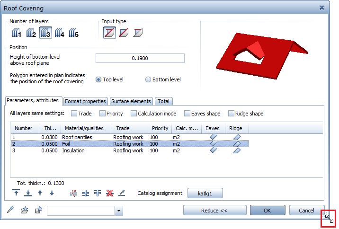
Task: Select the Foil material cell
Action: pos(66,144)
